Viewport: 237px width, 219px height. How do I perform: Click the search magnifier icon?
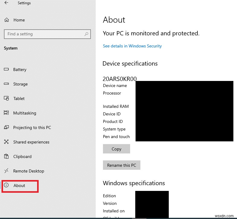click(86, 34)
